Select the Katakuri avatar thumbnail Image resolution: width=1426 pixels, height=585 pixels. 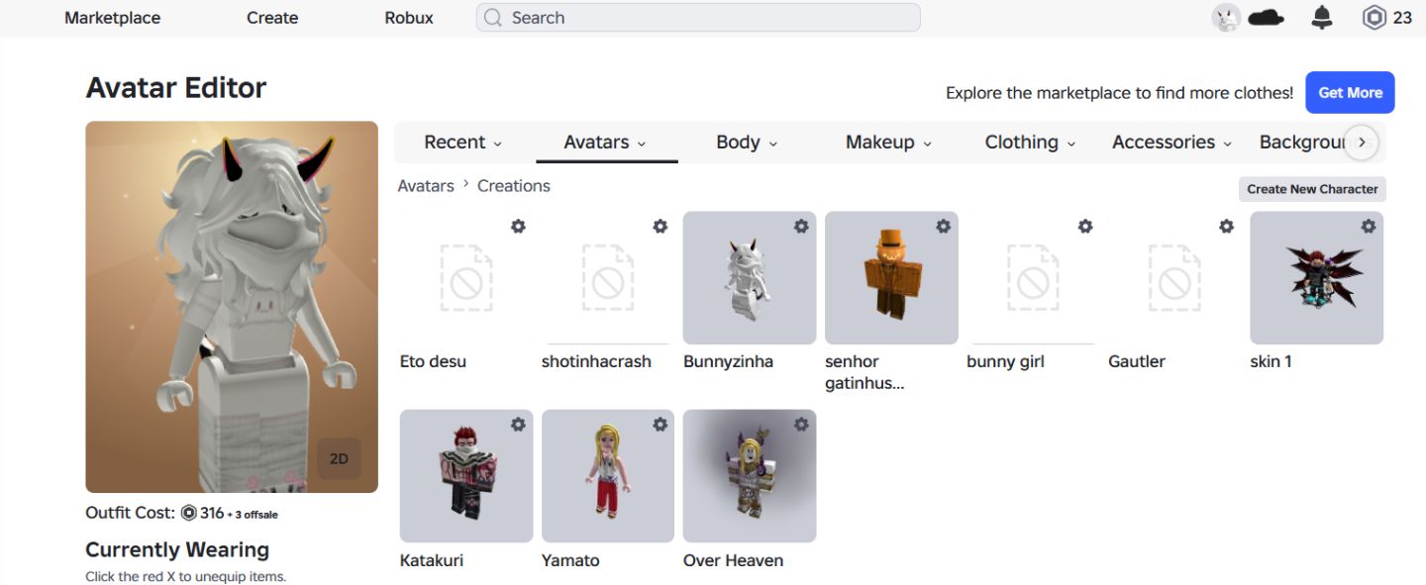[466, 476]
